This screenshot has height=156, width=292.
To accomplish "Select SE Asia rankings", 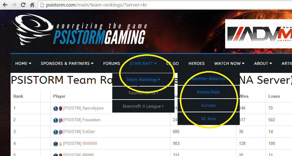I will tap(208, 119).
